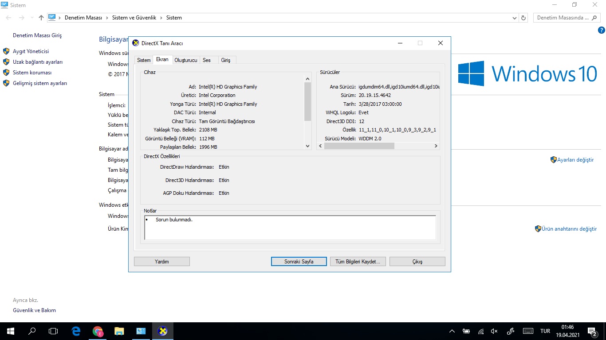Screen dimensions: 606x340
Task: Expand the chevron right of the address bar computer icon
Action: click(x=60, y=18)
